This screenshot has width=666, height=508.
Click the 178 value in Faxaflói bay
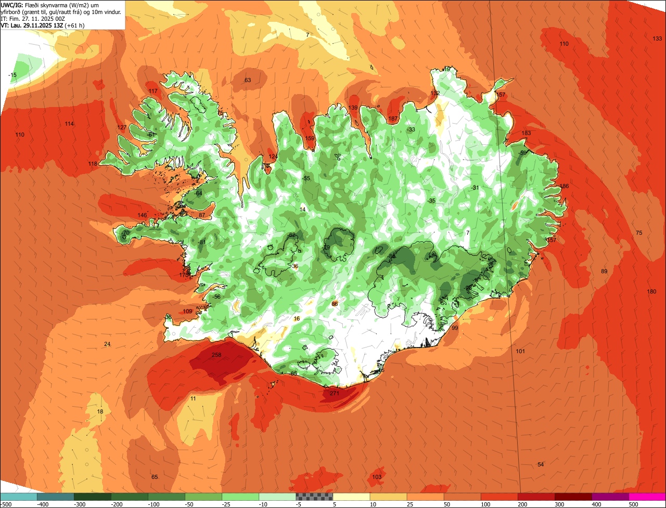(184, 275)
